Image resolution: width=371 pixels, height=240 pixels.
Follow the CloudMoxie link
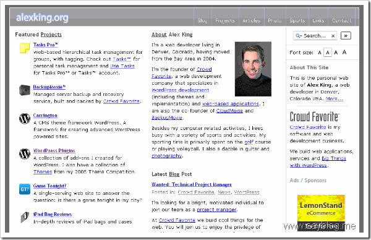[x=229, y=111]
